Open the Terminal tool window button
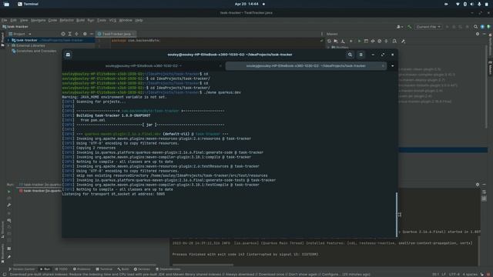 (x=104, y=269)
